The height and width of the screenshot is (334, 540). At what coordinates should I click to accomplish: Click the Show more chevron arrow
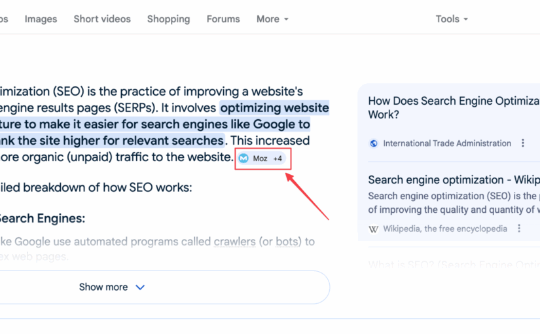pos(140,287)
